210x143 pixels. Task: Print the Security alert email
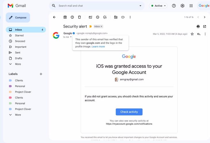[198, 26]
